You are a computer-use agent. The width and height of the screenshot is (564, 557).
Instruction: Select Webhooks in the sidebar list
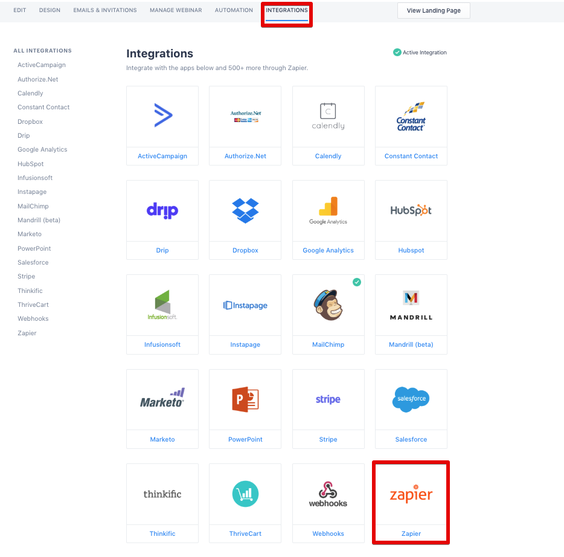[x=33, y=319]
